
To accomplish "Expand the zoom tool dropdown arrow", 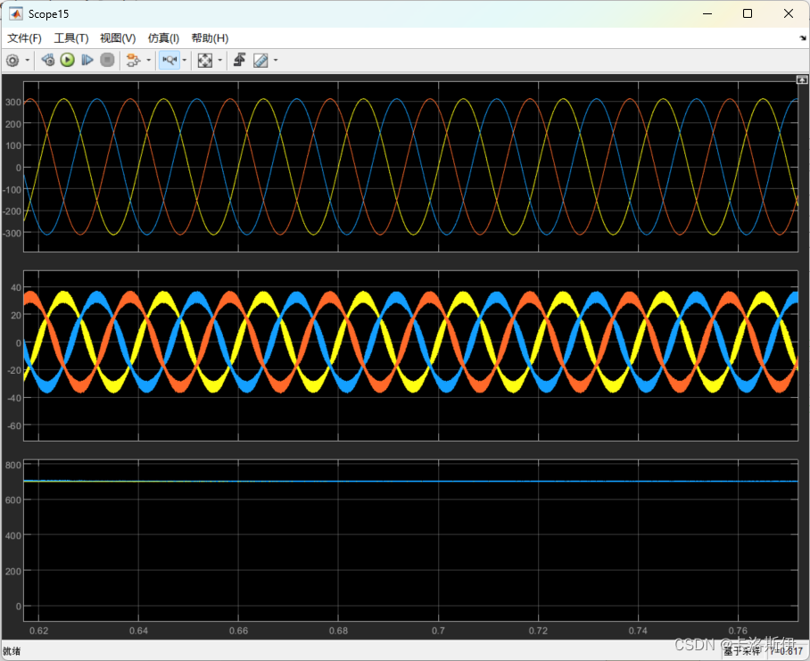I will coord(185,61).
